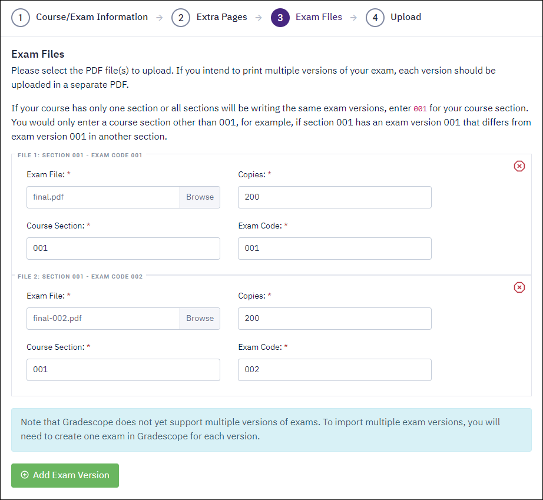Edit Copies field for File 1

point(335,197)
